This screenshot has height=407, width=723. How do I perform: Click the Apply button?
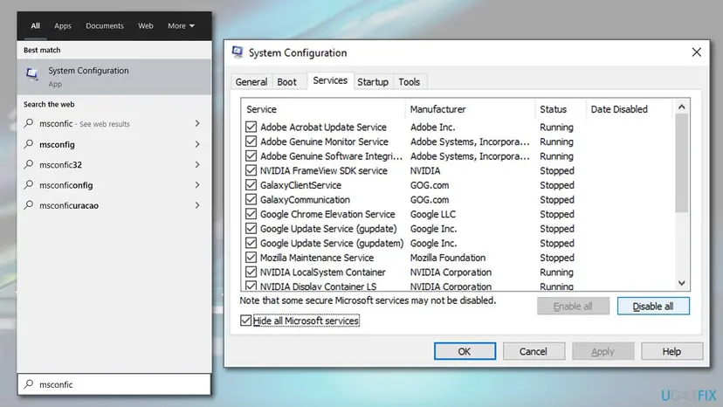602,351
